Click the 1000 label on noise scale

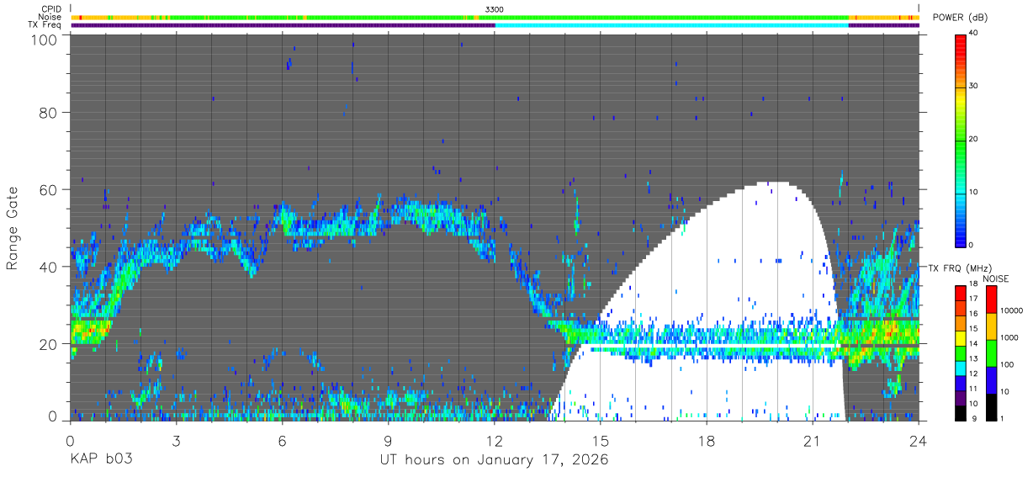1009,337
